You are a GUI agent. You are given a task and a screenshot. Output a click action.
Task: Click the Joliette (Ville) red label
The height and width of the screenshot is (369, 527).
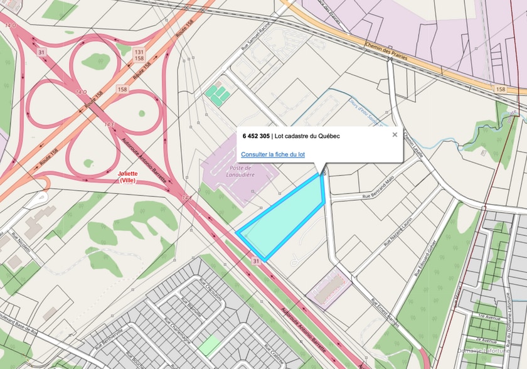(128, 177)
